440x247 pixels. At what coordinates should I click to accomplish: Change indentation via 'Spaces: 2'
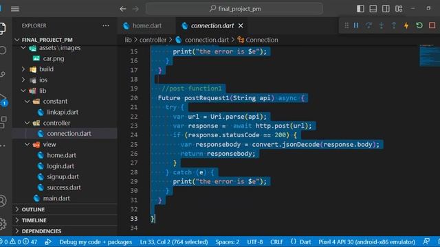pyautogui.click(x=228, y=242)
